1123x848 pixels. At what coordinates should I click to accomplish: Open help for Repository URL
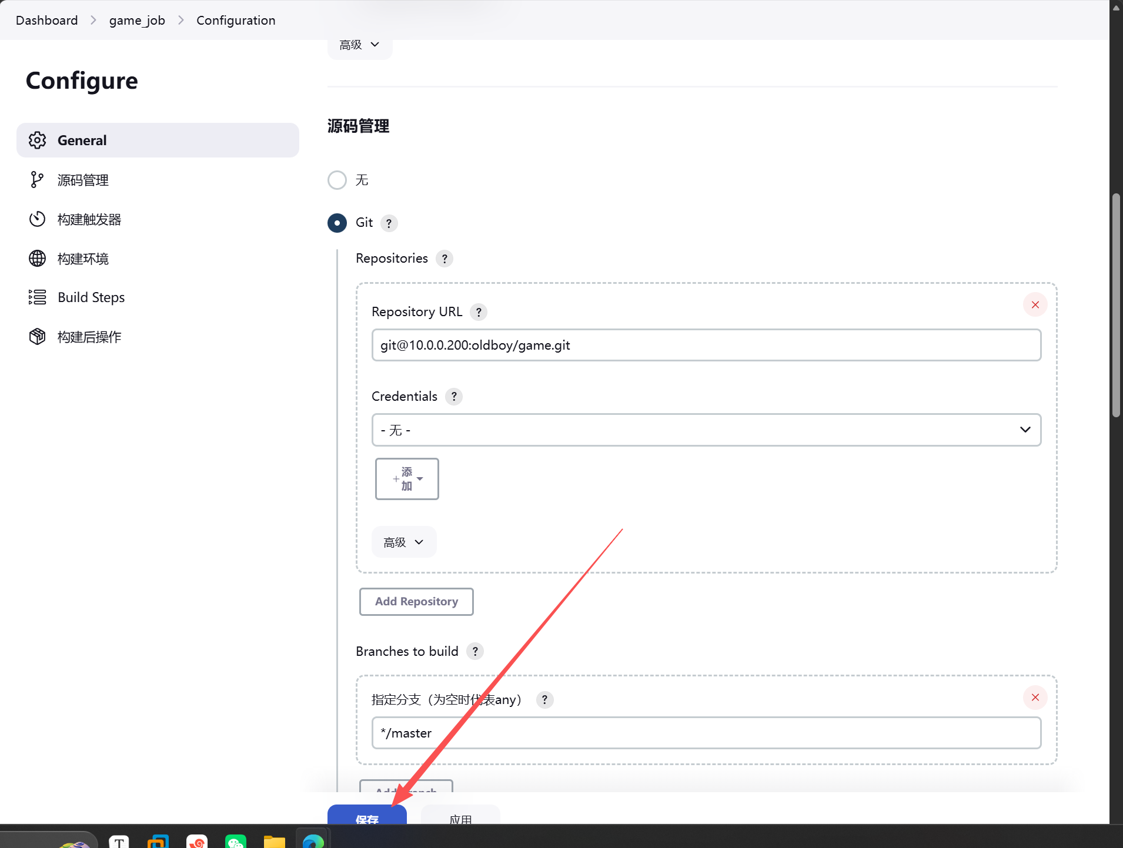[x=479, y=312]
